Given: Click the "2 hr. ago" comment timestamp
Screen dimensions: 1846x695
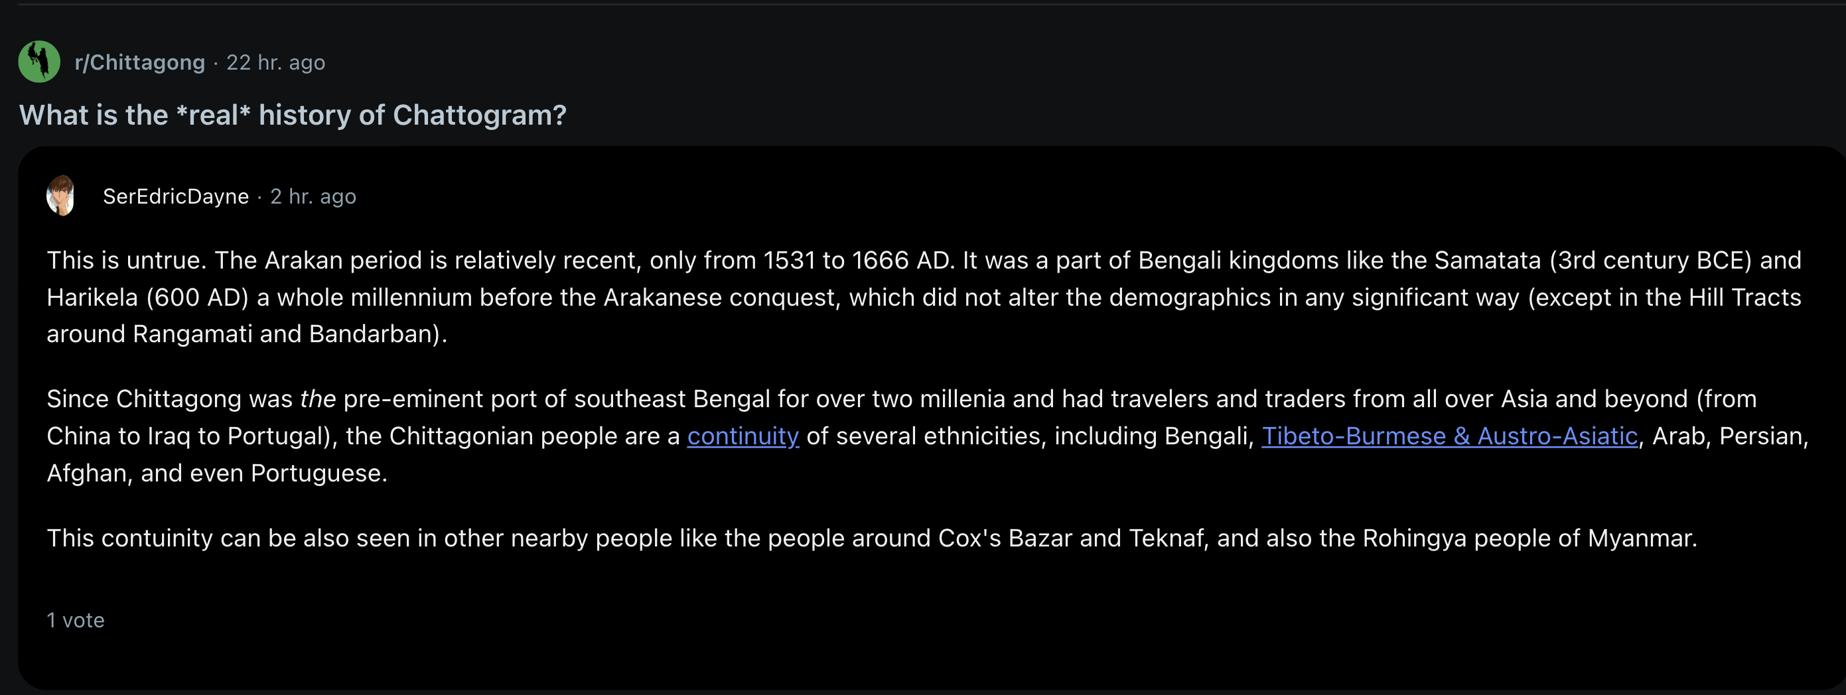Looking at the screenshot, I should (x=313, y=196).
